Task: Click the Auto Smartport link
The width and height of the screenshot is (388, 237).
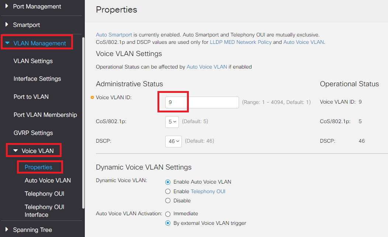Action: tap(114, 35)
